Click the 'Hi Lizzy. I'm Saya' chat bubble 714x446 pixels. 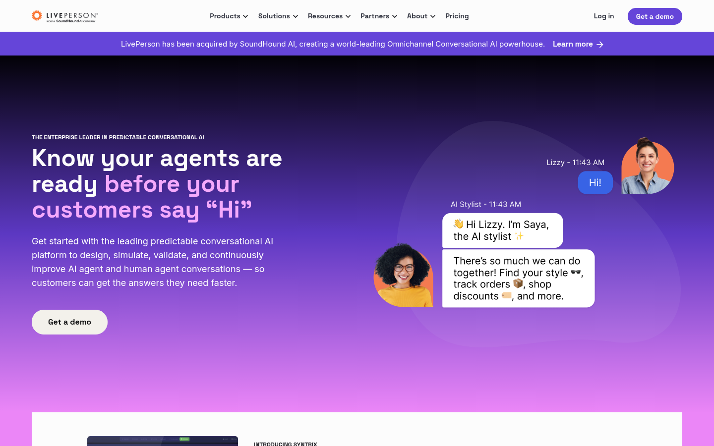503,230
